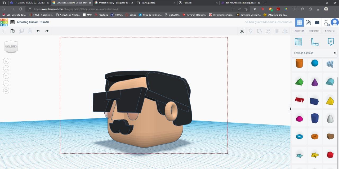Click the Importar button

tap(299, 31)
